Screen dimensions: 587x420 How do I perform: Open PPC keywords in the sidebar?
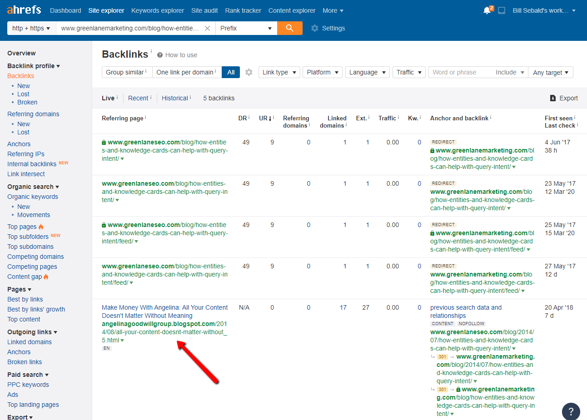(x=28, y=385)
